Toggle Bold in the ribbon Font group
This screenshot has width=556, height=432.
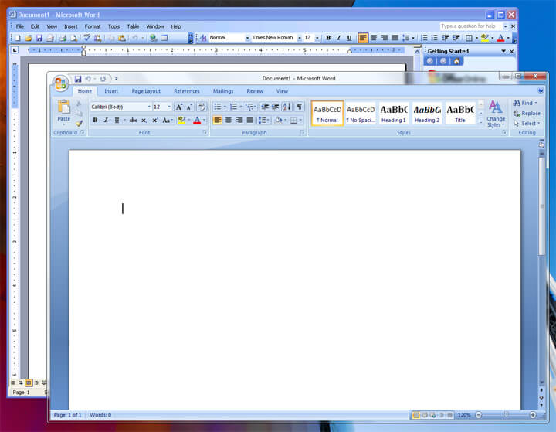[95, 121]
